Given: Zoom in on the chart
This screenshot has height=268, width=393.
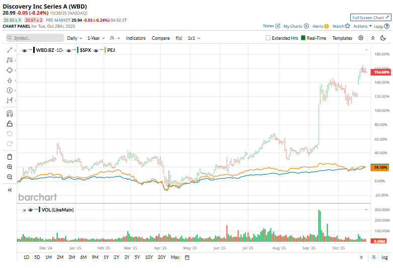Looking at the screenshot, I should click(x=10, y=167).
